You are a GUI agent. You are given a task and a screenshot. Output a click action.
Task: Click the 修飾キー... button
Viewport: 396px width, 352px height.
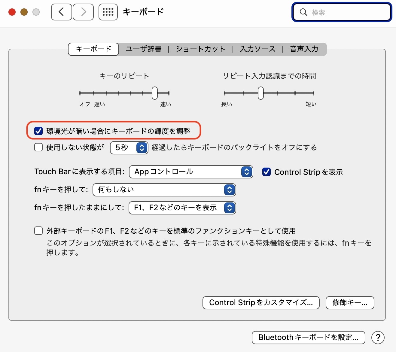pos(350,302)
